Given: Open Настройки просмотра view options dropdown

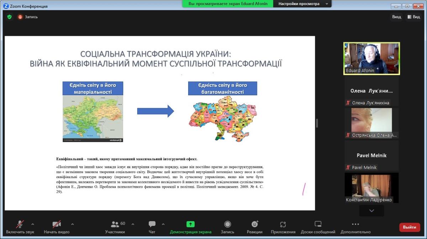Looking at the screenshot, I should coord(302,4).
